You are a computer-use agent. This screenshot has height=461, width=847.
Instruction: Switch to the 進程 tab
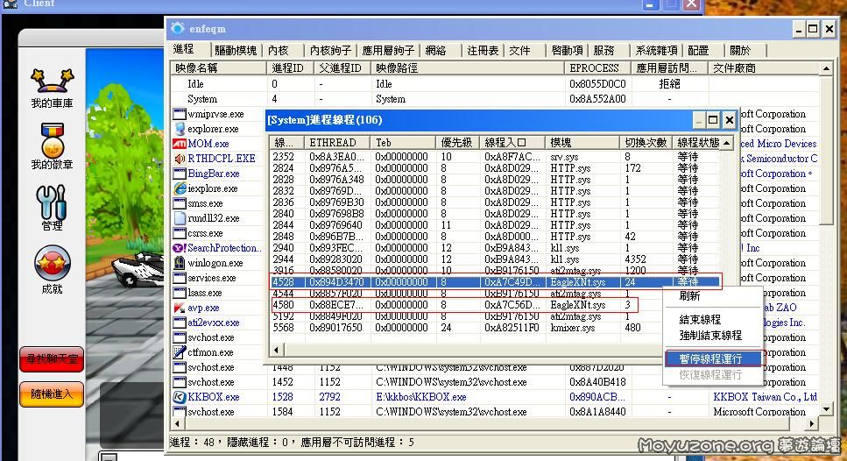pos(184,50)
